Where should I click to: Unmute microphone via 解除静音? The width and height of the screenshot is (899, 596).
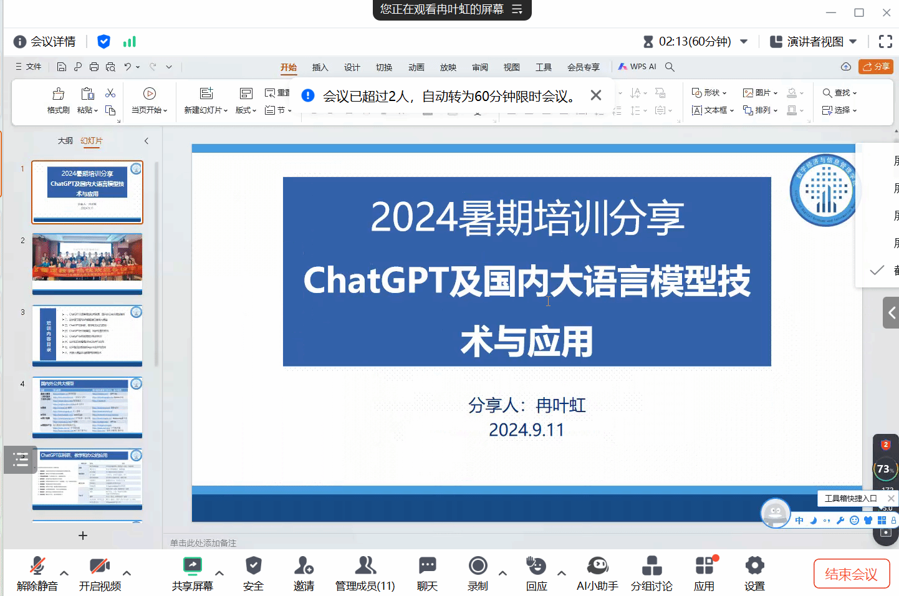click(x=37, y=566)
